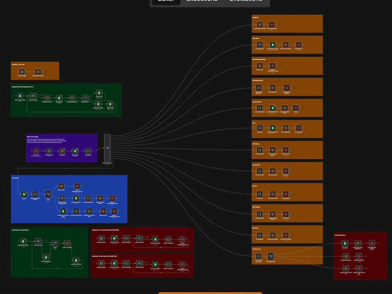
Task: Open the code node in Gestation section
Action: click(260, 235)
